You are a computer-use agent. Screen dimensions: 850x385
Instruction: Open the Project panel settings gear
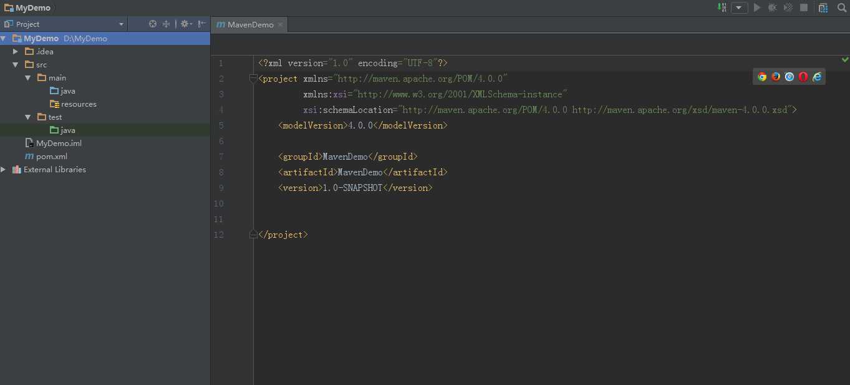(186, 24)
